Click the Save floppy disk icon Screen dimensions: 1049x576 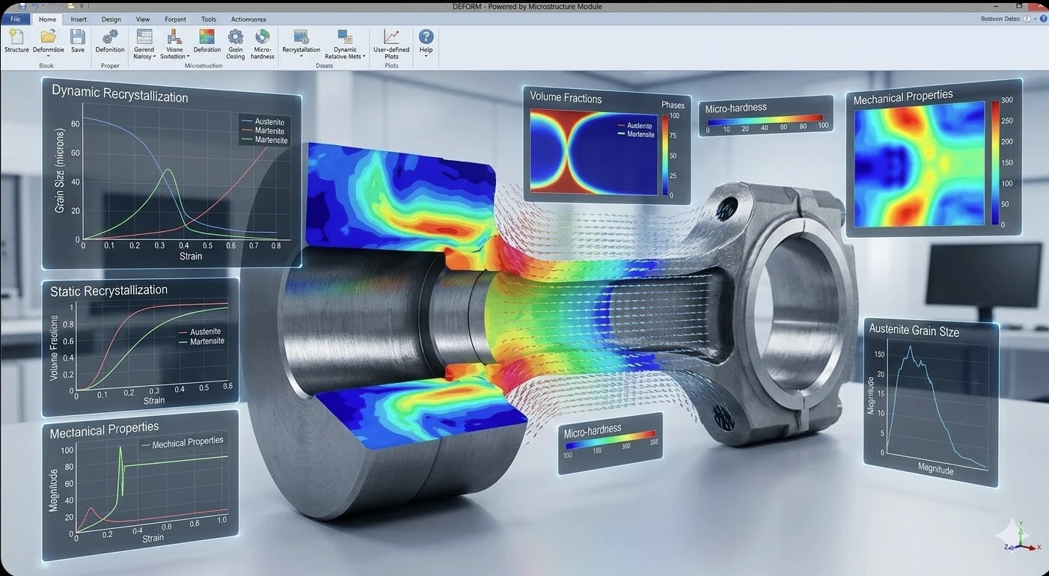click(x=78, y=37)
